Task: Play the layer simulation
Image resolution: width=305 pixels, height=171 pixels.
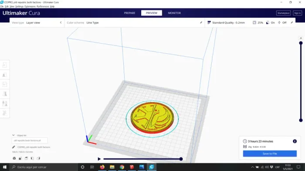Action: click(x=99, y=159)
